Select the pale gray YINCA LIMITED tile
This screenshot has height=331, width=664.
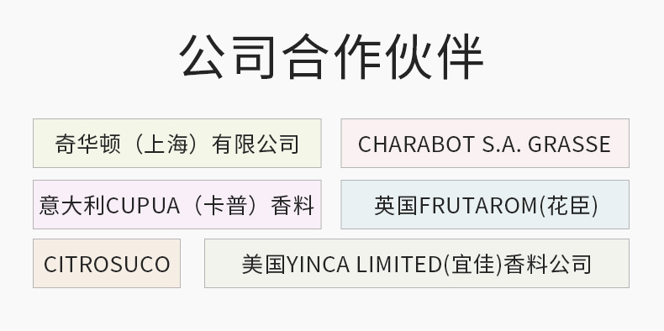[x=417, y=263]
